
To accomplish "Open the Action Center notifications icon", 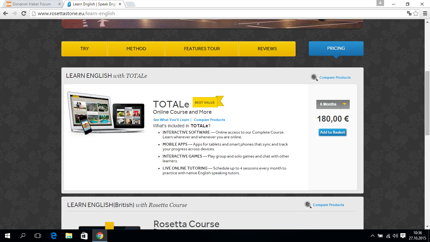I will tap(403, 236).
